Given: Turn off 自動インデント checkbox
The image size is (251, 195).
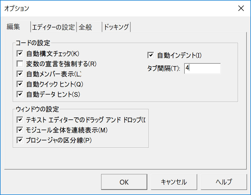Looking at the screenshot, I should coord(150,55).
